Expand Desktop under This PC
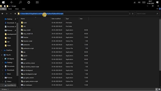Screen dimensions: 161x91 (3, 62)
